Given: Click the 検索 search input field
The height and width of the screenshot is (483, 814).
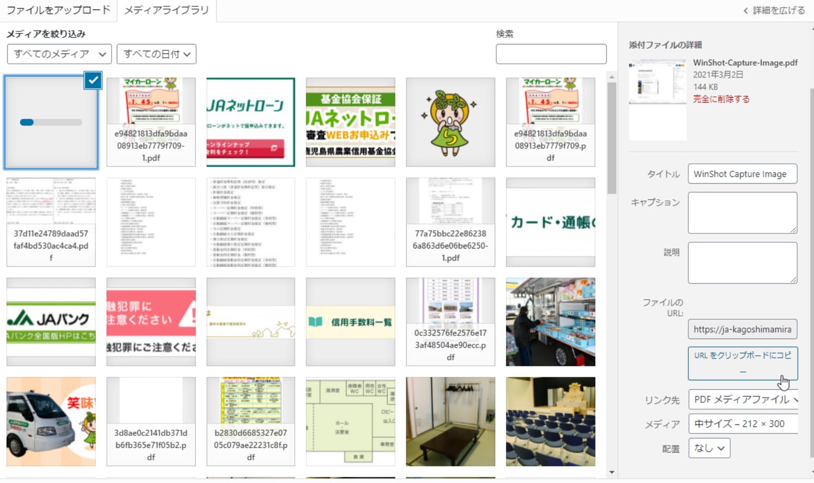Looking at the screenshot, I should coord(551,54).
